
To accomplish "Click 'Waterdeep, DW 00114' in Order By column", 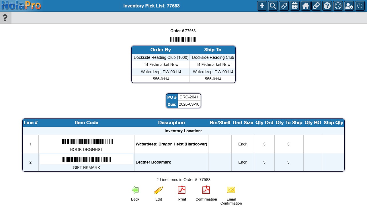I will (x=161, y=72).
